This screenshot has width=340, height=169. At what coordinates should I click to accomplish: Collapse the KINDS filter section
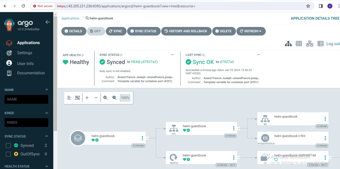point(46,113)
